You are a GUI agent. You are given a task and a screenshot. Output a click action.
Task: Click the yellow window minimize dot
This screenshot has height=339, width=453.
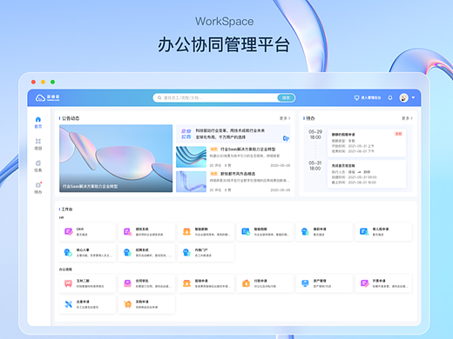(x=43, y=82)
